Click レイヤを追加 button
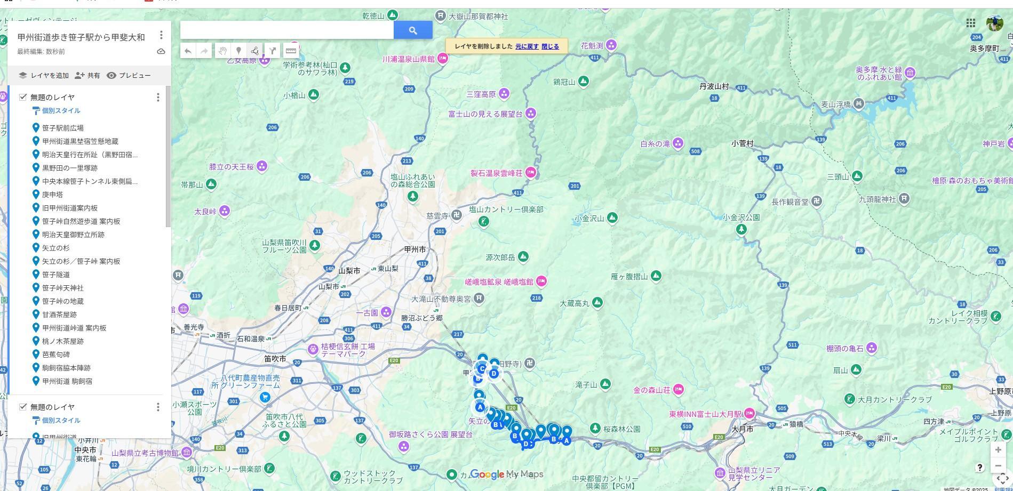 (44, 76)
